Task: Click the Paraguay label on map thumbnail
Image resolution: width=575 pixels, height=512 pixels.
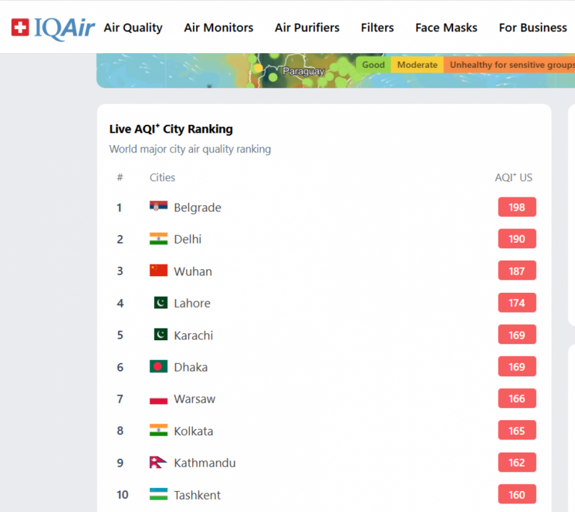Action: 304,71
